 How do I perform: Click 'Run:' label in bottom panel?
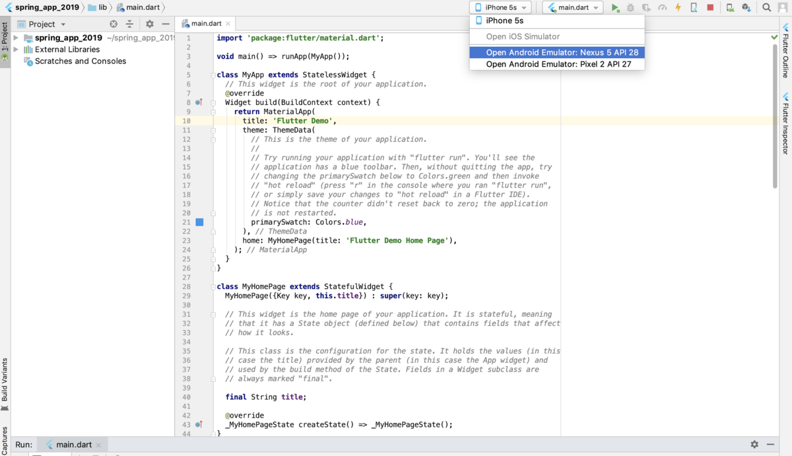coord(24,445)
